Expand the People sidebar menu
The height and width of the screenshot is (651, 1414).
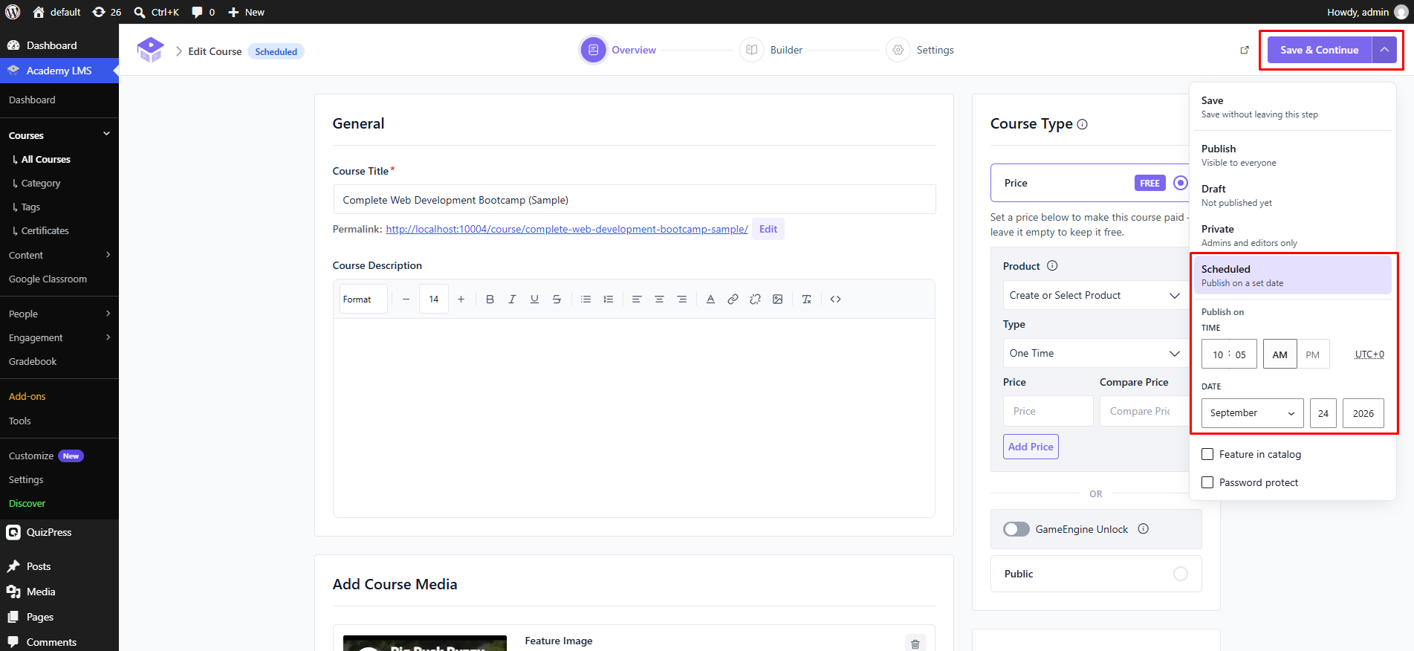coord(59,314)
